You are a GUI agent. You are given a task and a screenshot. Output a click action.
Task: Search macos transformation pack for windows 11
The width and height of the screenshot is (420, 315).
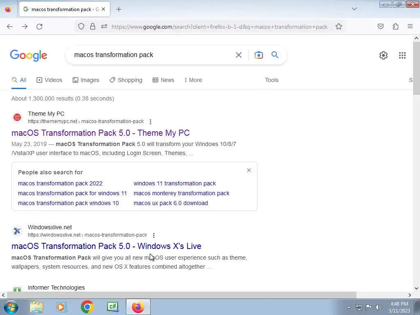click(72, 194)
